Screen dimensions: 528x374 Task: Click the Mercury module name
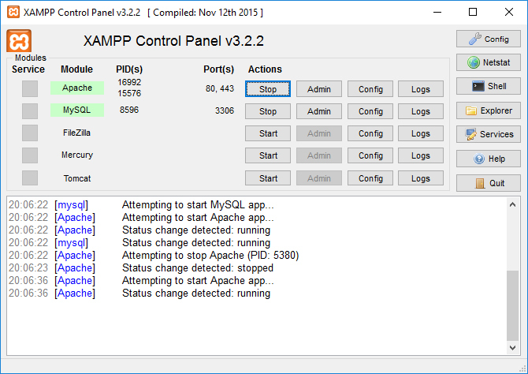click(77, 155)
